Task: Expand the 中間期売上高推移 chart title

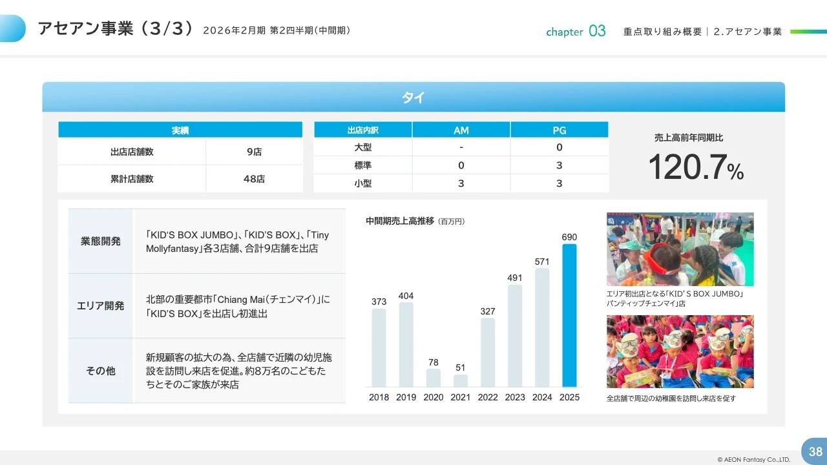Action: [401, 221]
